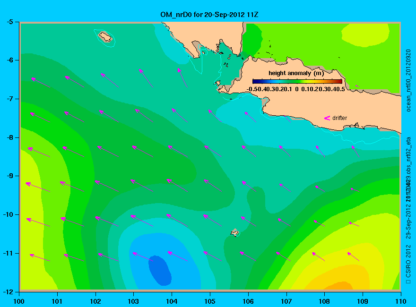Click the latitude axis label -9
This screenshot has width=416, height=307.
click(9, 176)
